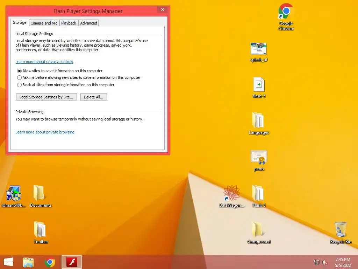This screenshot has width=358, height=269.
Task: Click the Flash Player Settings Manager title bar
Action: coord(88,11)
